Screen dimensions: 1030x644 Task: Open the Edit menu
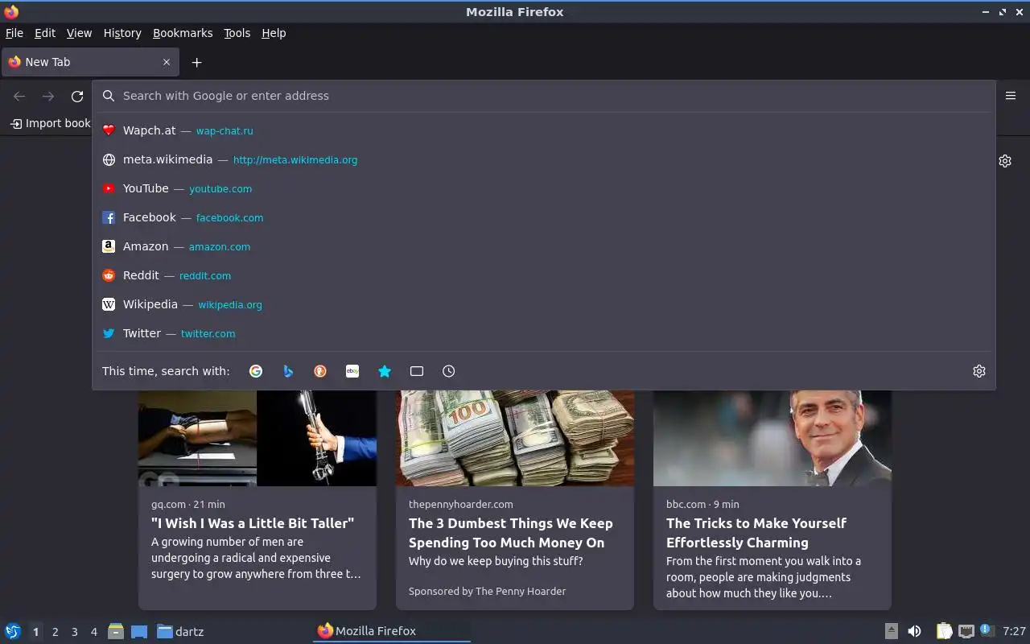pos(45,33)
